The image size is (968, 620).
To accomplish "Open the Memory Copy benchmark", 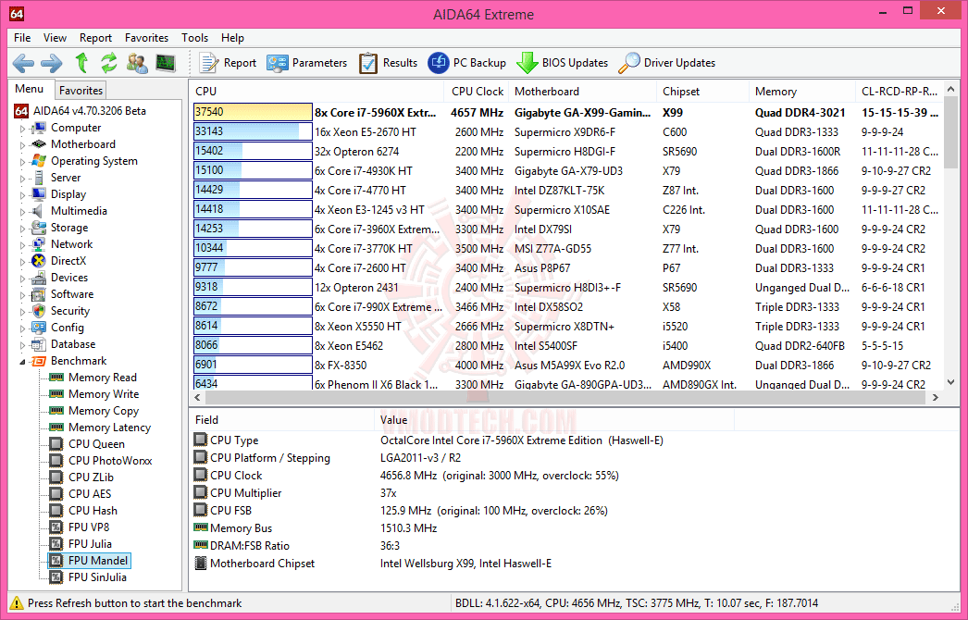I will (104, 411).
